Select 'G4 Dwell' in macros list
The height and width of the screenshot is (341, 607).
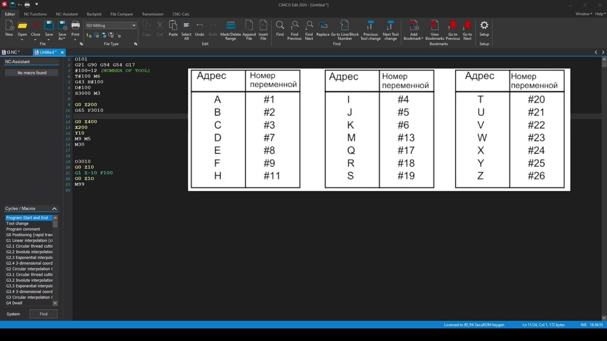tap(29, 303)
